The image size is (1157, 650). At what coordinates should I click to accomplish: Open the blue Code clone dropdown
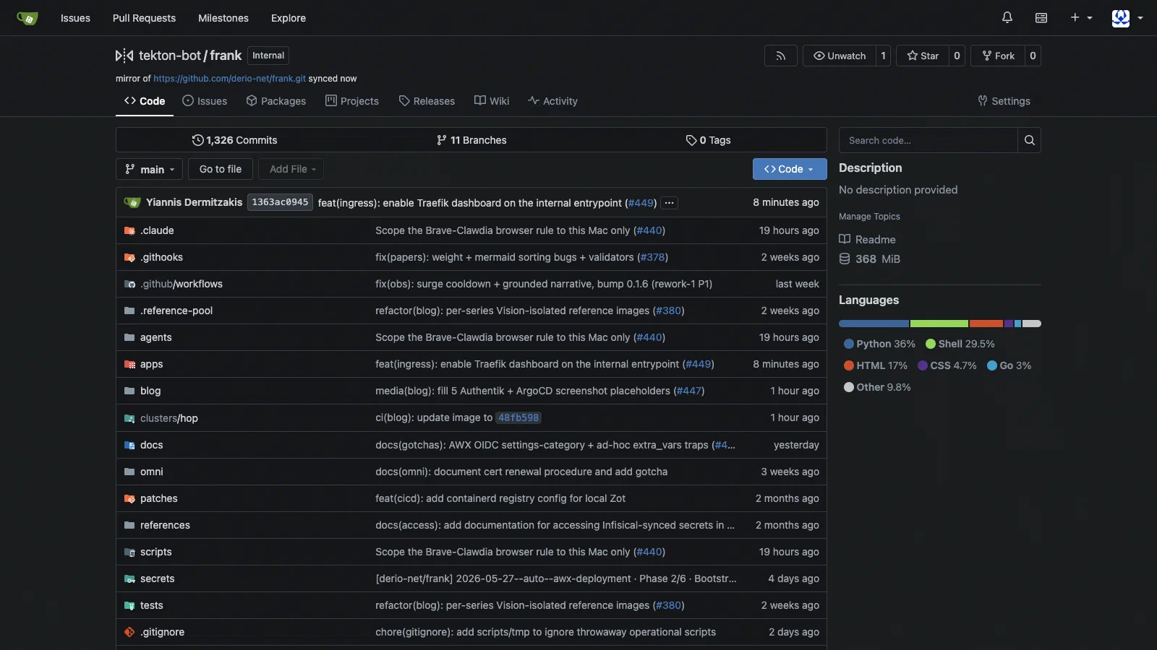[790, 169]
